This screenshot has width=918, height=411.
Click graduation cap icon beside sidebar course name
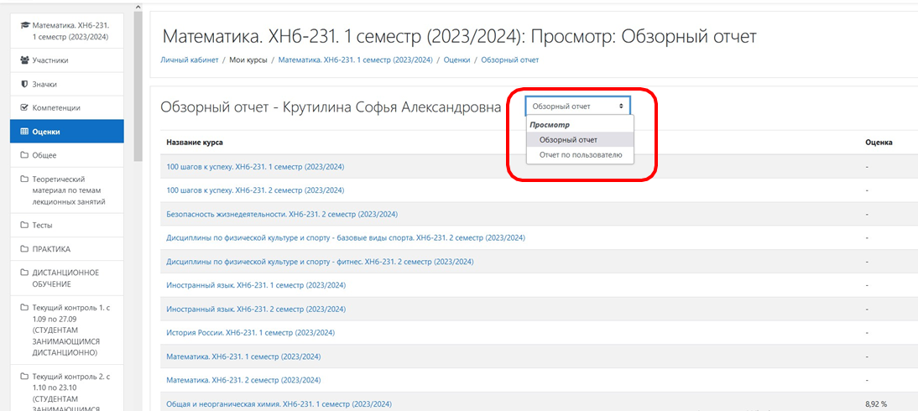[x=24, y=26]
